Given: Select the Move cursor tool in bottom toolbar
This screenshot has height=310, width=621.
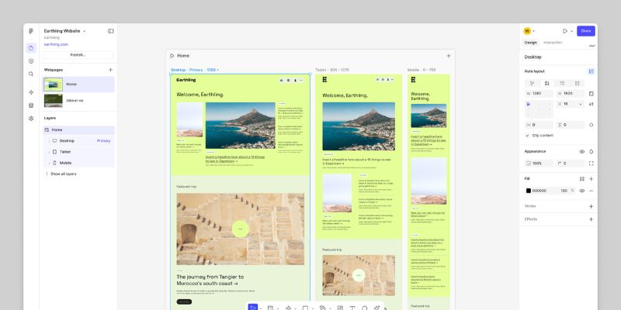Looking at the screenshot, I should (252, 308).
